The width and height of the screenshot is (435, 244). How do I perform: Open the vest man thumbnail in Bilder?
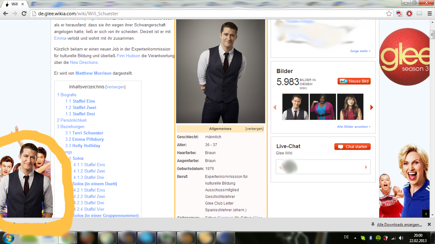click(296, 107)
